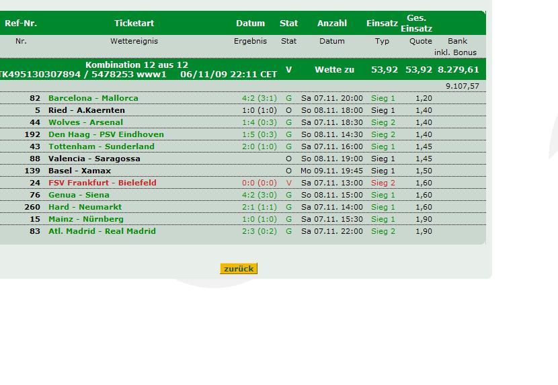The height and width of the screenshot is (385, 558).
Task: Click the Bank inkl. Bonus sub-header
Action: (456, 46)
